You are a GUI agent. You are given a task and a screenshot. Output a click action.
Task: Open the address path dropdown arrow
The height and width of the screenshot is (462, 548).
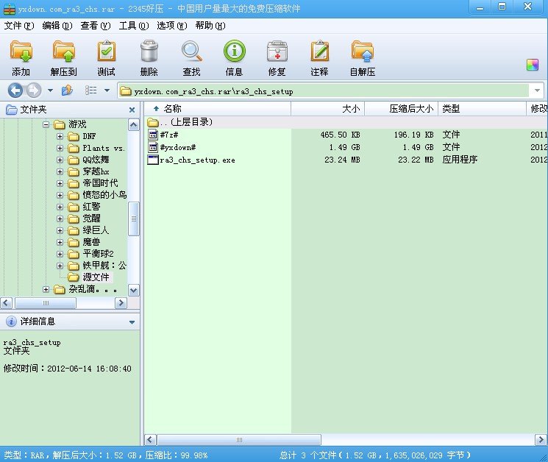[x=537, y=91]
